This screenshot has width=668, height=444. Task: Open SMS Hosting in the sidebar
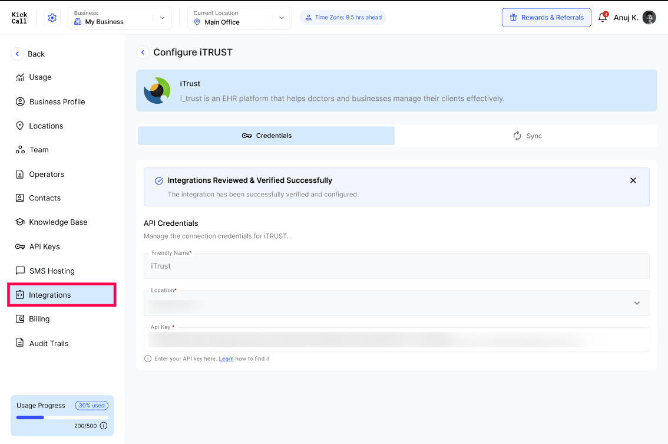click(62, 271)
